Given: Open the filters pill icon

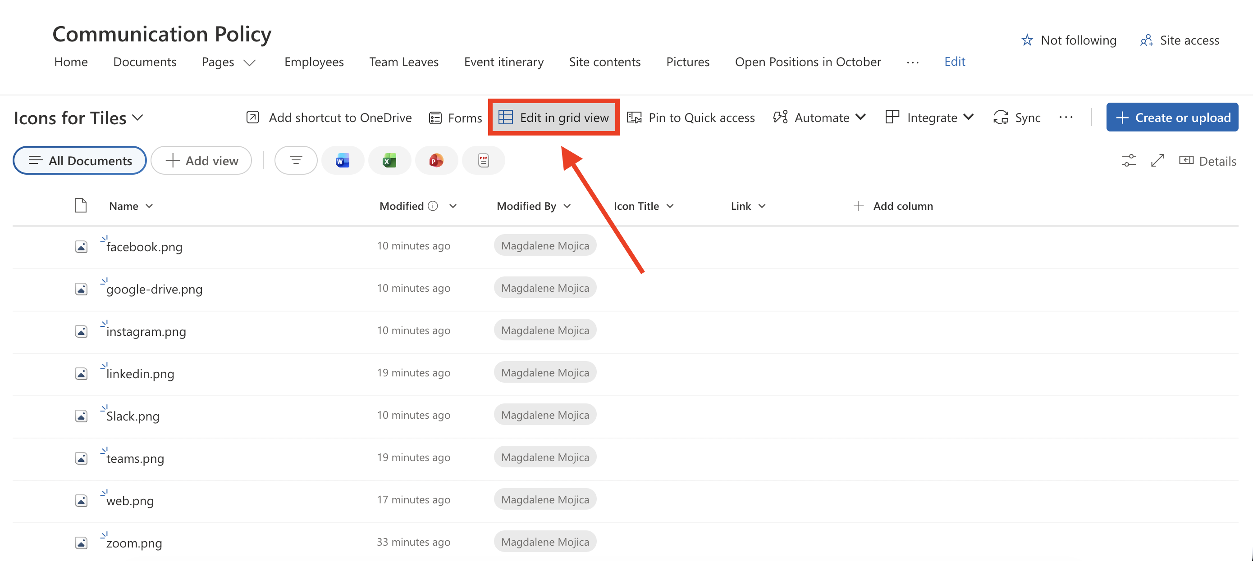Looking at the screenshot, I should coord(296,160).
